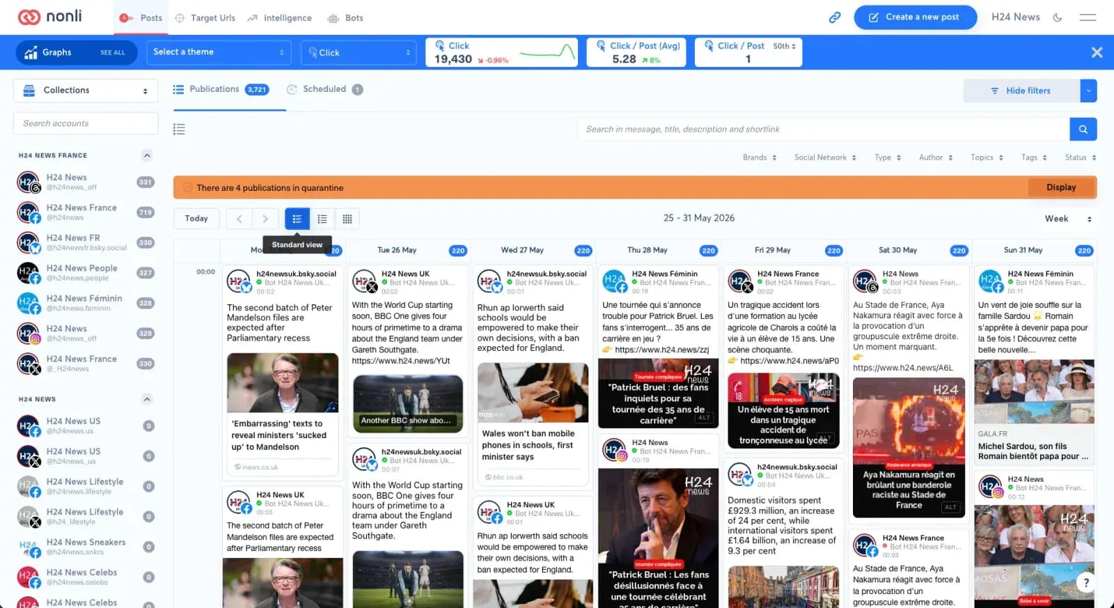The height and width of the screenshot is (608, 1114).
Task: Display the quarantined publications
Action: click(x=1061, y=187)
